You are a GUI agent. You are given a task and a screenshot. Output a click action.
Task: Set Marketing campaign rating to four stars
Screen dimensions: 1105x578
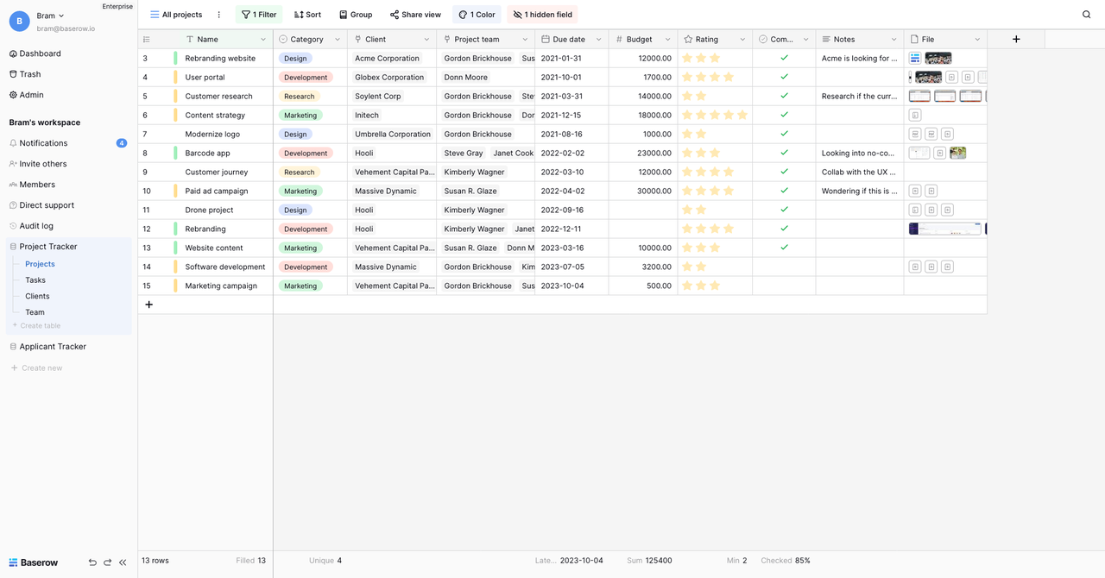pyautogui.click(x=729, y=286)
